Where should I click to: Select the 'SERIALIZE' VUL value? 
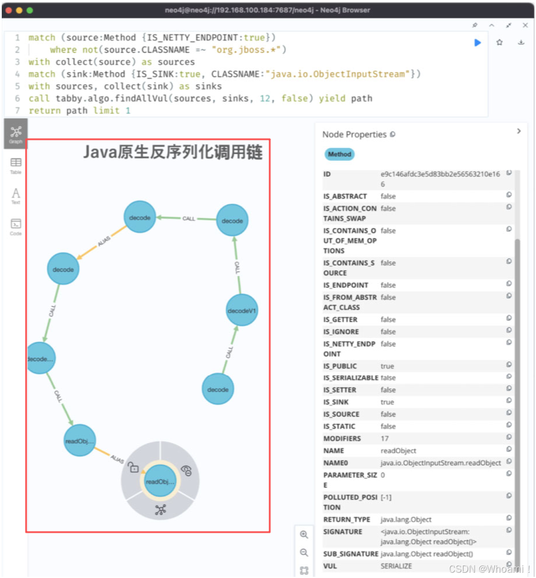[396, 566]
